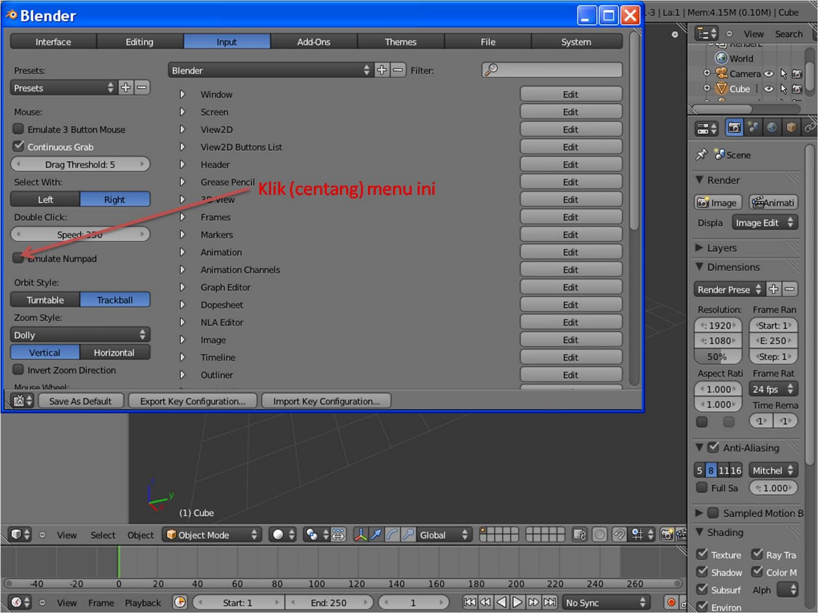This screenshot has height=613, width=818.
Task: Switch to the Themes tab
Action: coord(401,42)
